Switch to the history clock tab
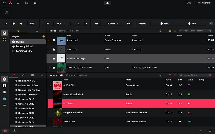Screen dimensions: 215x134 pyautogui.click(x=37, y=31)
